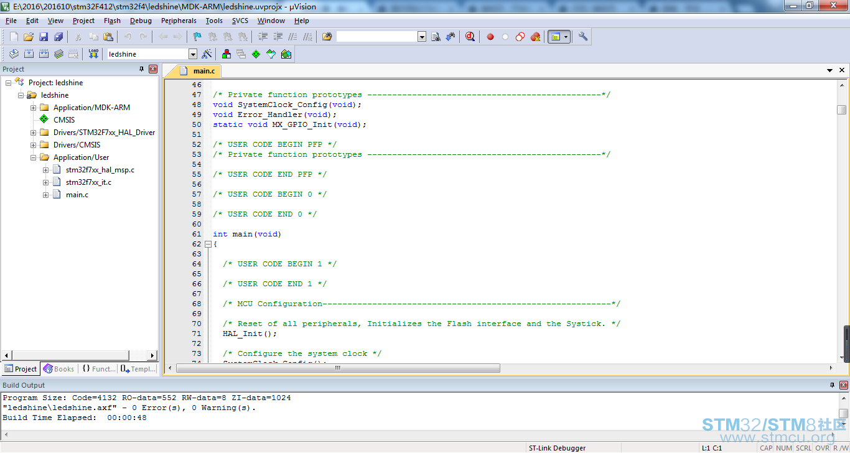This screenshot has width=850, height=453.
Task: Open the editor tab list dropdown arrow
Action: pyautogui.click(x=831, y=71)
